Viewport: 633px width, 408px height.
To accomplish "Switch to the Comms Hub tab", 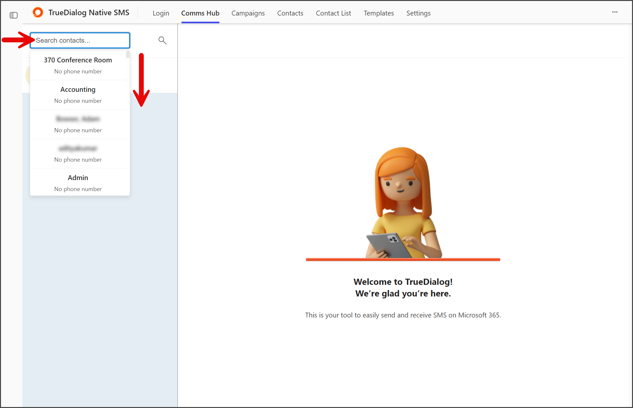I will [200, 13].
